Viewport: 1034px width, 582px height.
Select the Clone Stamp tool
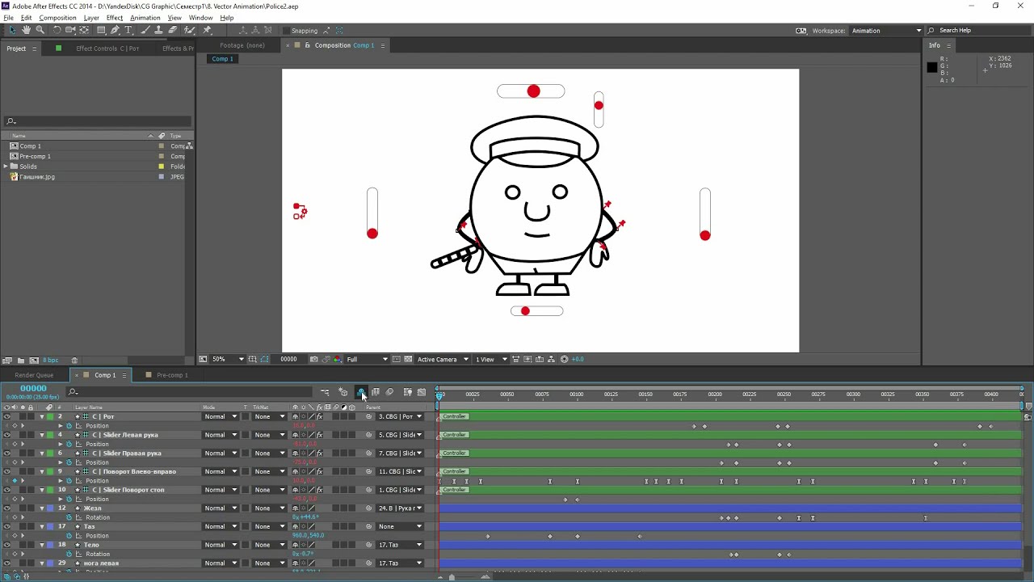[x=159, y=30]
